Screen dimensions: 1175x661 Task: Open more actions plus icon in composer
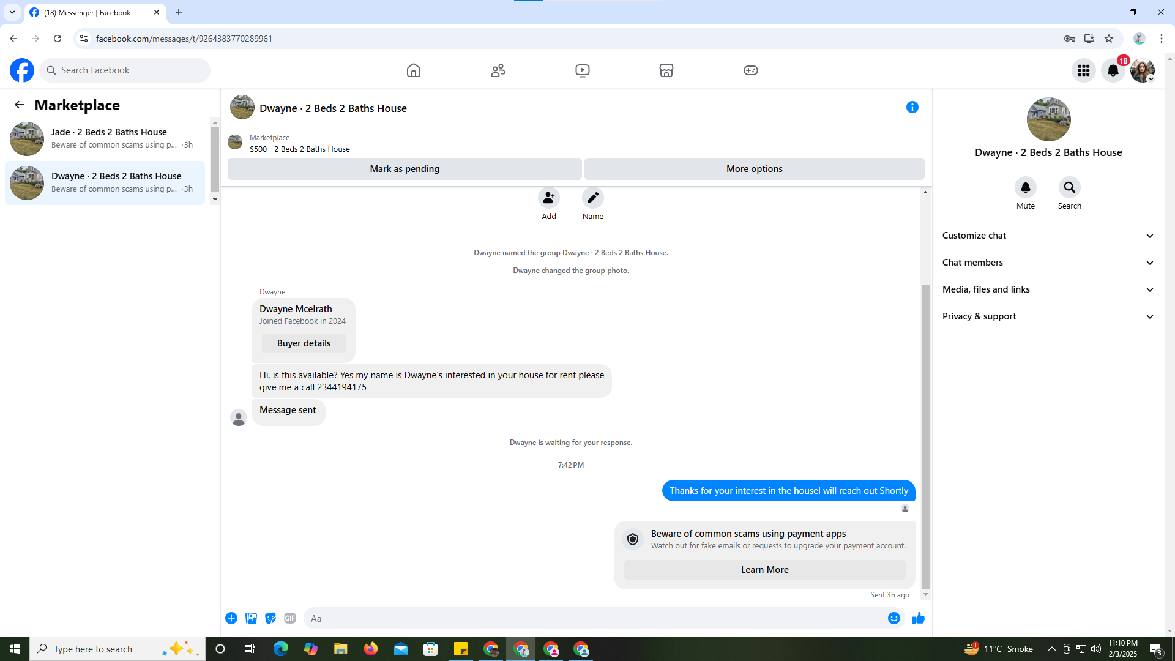(231, 618)
